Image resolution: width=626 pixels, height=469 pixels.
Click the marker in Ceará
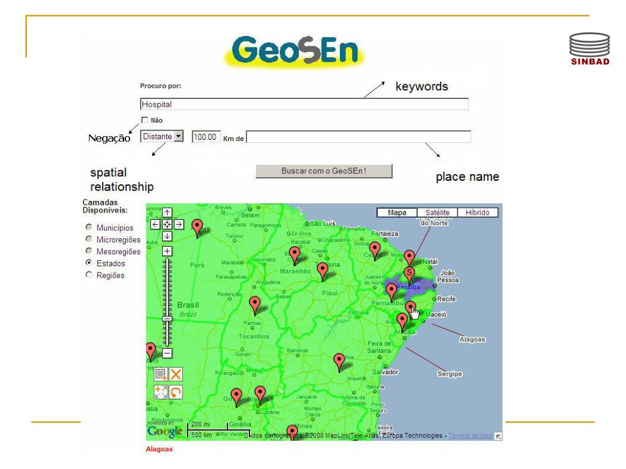[375, 250]
